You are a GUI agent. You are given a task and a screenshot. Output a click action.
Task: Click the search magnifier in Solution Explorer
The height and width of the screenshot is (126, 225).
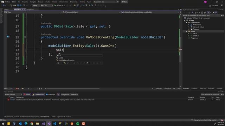coord(222,15)
